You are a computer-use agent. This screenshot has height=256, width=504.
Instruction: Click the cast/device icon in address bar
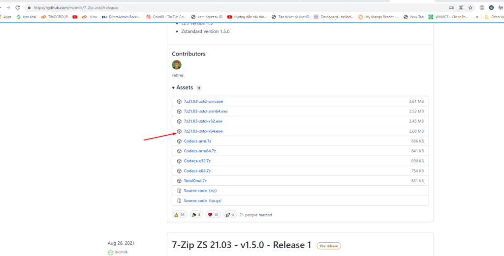coord(451,7)
